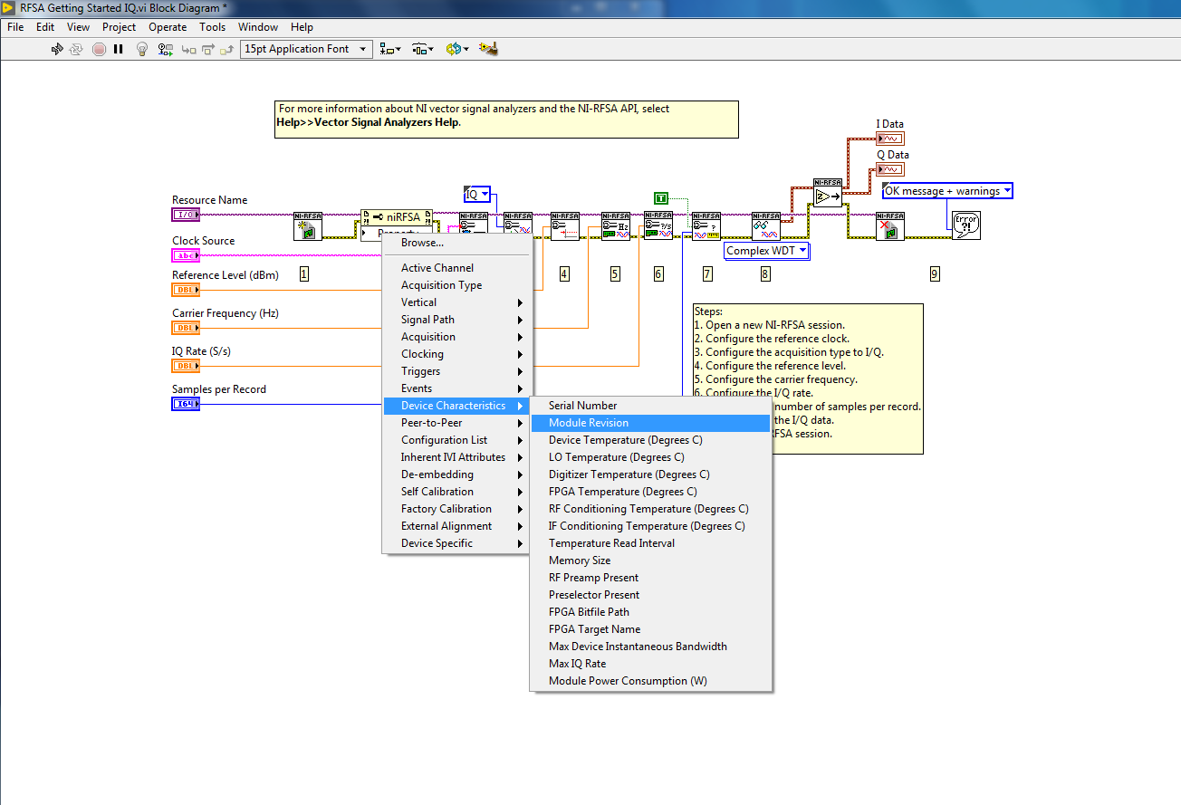The width and height of the screenshot is (1181, 805).
Task: Expand the Triggers submenu
Action: [x=456, y=371]
